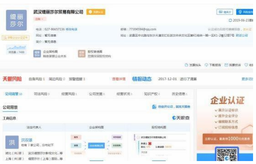The width and height of the screenshot is (256, 164).
Task: Click the orange 去认证 link
Action: (x=247, y=30)
